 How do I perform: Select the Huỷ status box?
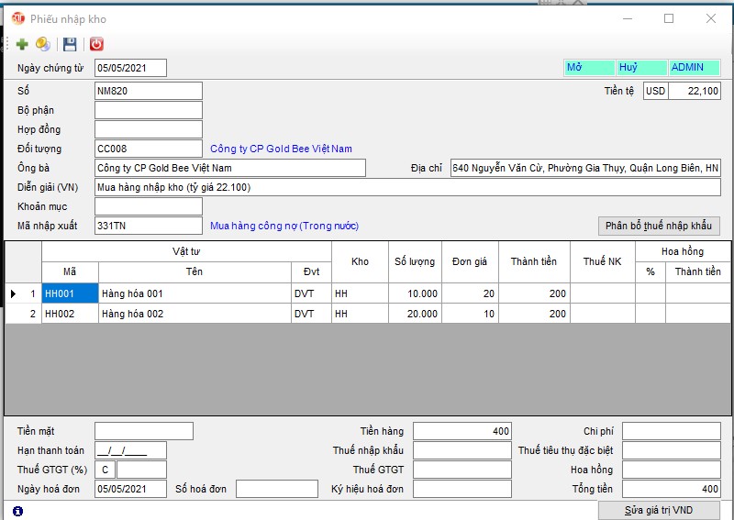pos(640,68)
